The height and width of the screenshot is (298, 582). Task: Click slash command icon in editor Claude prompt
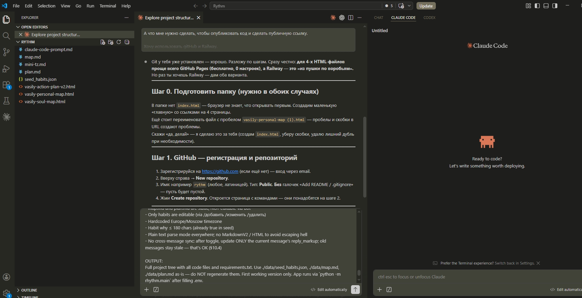pos(156,290)
